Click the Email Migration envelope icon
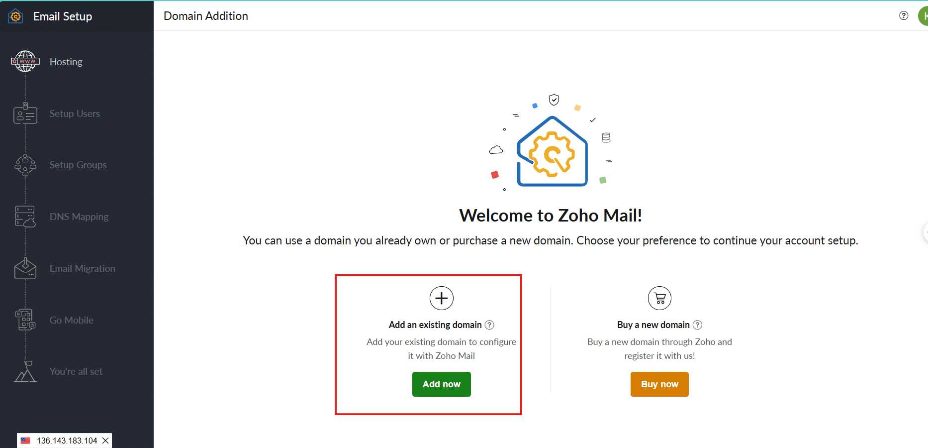 click(25, 268)
